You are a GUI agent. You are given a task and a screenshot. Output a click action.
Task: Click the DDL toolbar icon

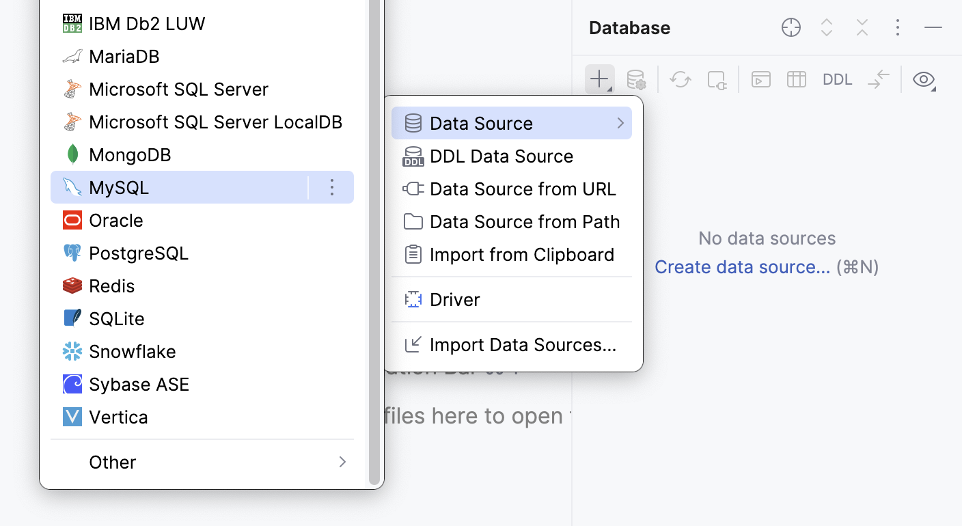(837, 79)
